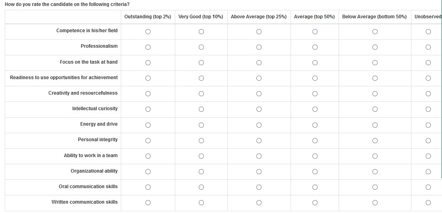442x214 pixels.
Task: Mark Organizational ability as Average
Action: (315, 172)
